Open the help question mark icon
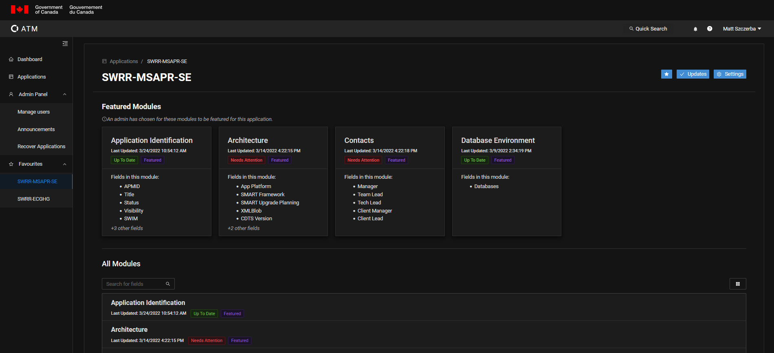This screenshot has height=353, width=774. [710, 29]
